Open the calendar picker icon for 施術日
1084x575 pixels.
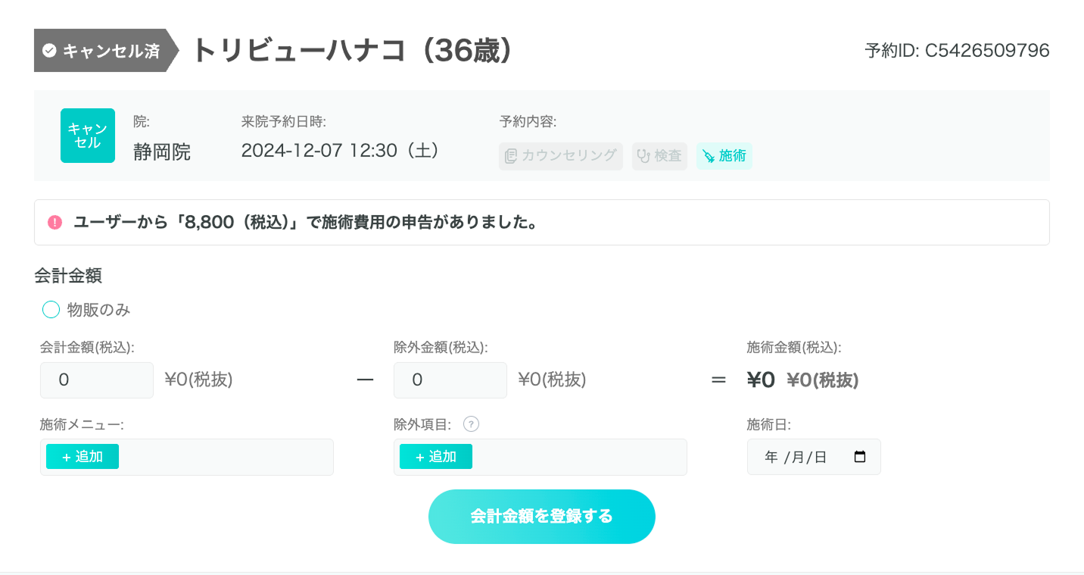point(859,457)
